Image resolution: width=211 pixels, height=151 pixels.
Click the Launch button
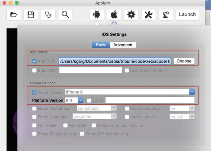pyautogui.click(x=187, y=15)
